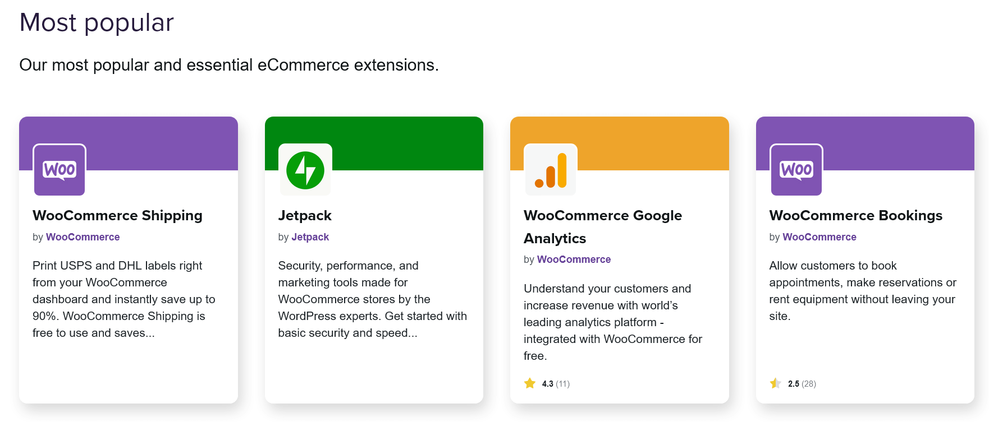Click the full gold star next to 4.3 rating
Viewport: 989px width, 422px height.
tap(530, 383)
